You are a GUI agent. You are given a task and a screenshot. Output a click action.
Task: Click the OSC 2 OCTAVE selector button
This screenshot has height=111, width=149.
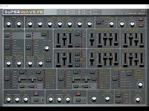[44, 35]
